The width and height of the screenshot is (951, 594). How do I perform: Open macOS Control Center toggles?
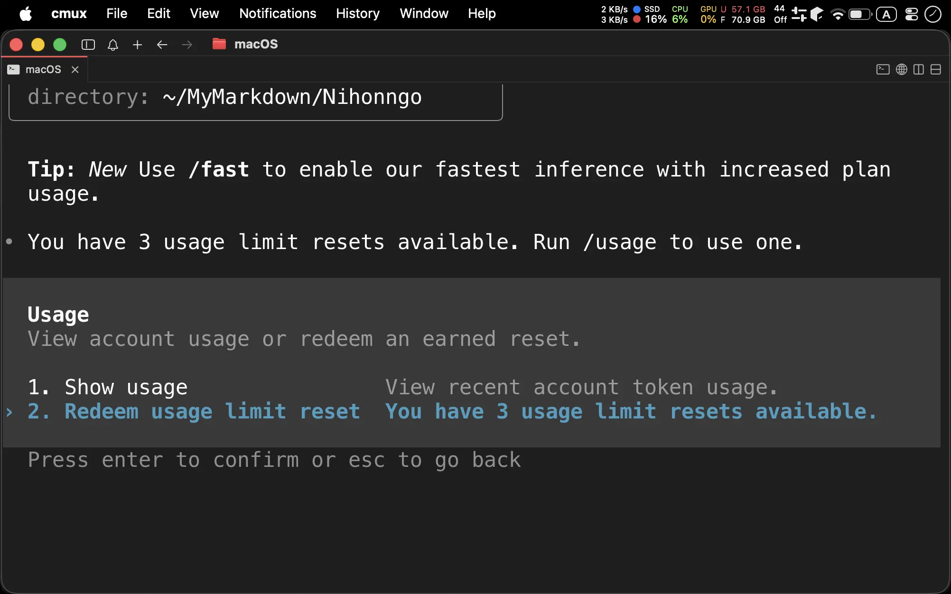(x=912, y=14)
